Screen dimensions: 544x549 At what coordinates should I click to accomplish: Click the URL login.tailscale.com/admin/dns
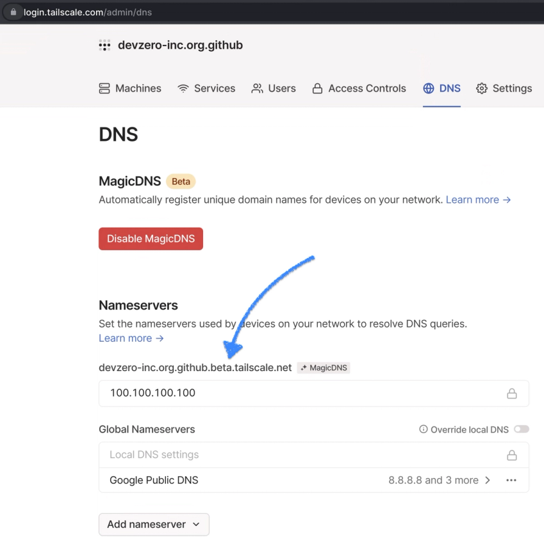(x=88, y=12)
